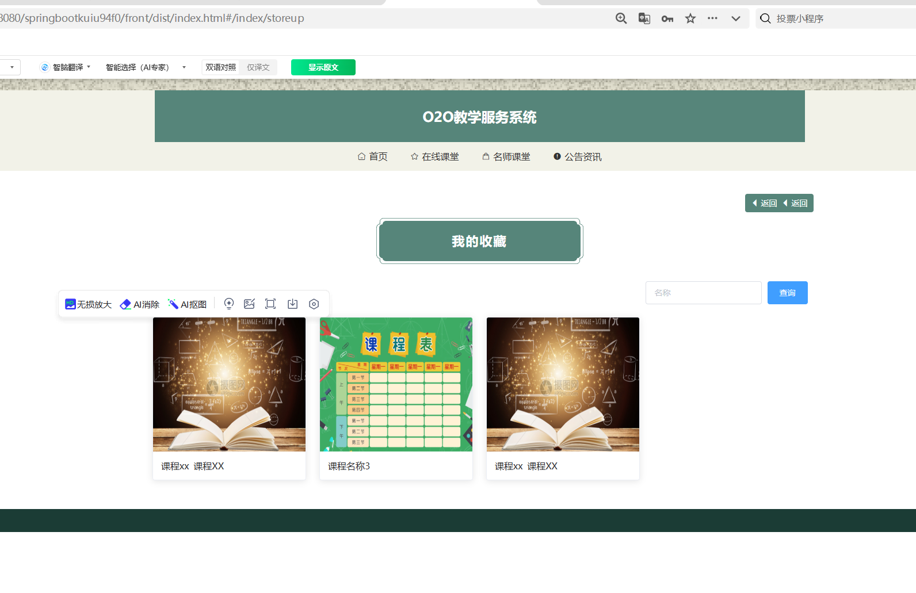Click the blue 查询 search button
The image size is (916, 593).
point(787,293)
